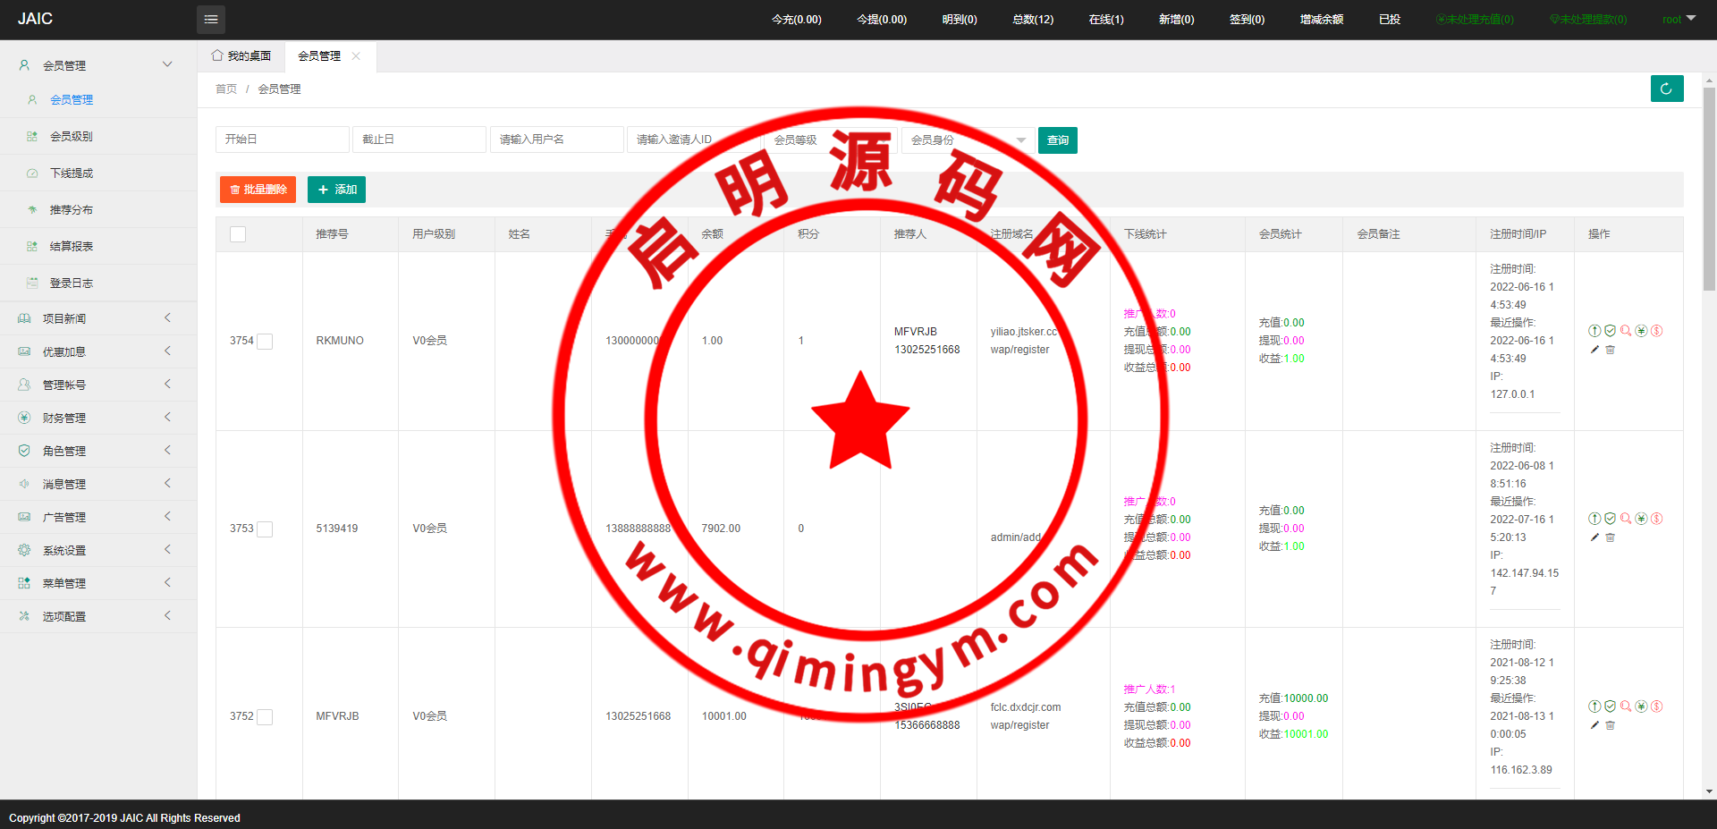
Task: Select the checkbox beside ID 3752
Action: (265, 717)
